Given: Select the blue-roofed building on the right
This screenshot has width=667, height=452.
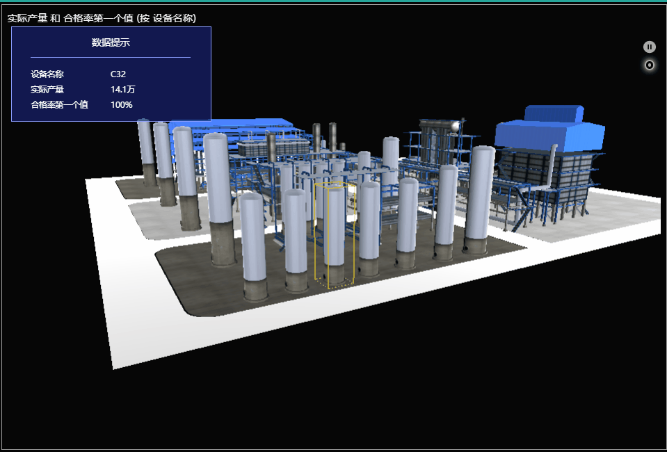Looking at the screenshot, I should tap(549, 132).
